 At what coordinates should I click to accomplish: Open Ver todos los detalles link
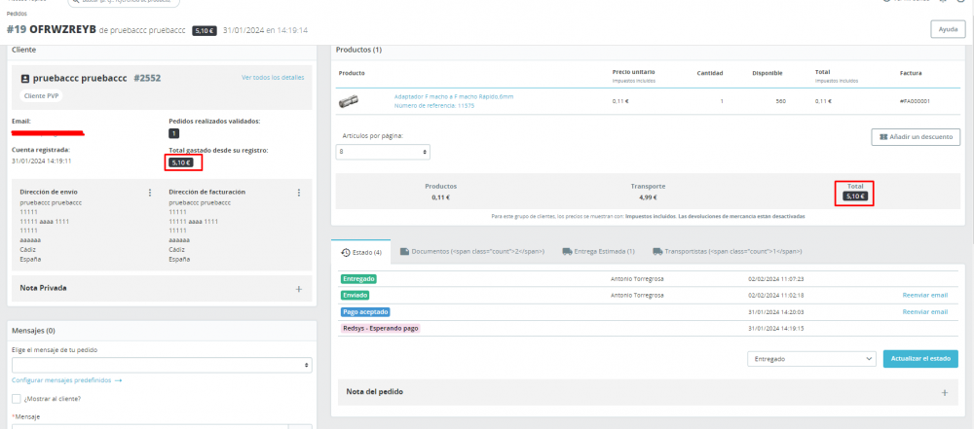pos(274,78)
